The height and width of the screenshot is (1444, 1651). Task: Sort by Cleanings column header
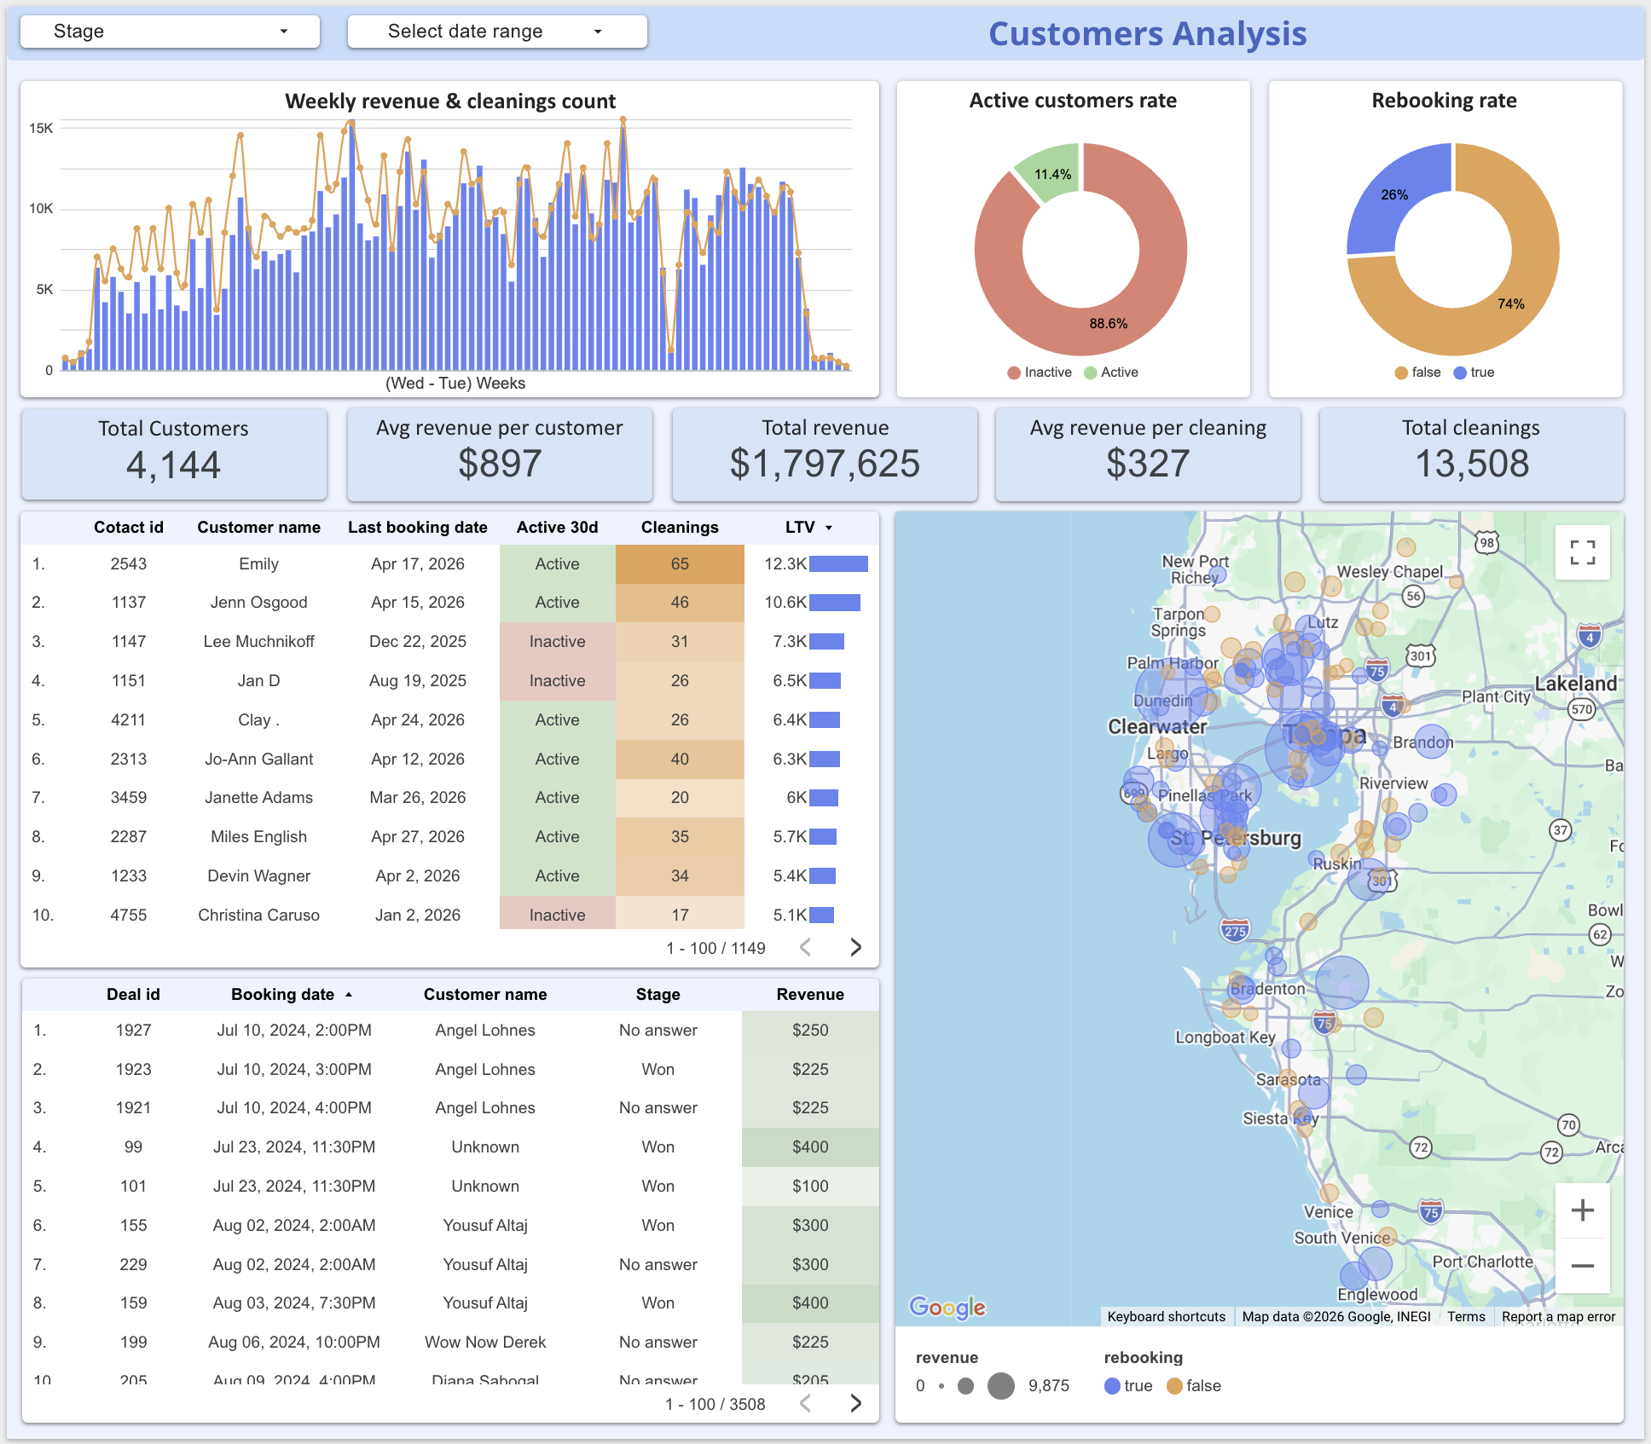point(680,528)
